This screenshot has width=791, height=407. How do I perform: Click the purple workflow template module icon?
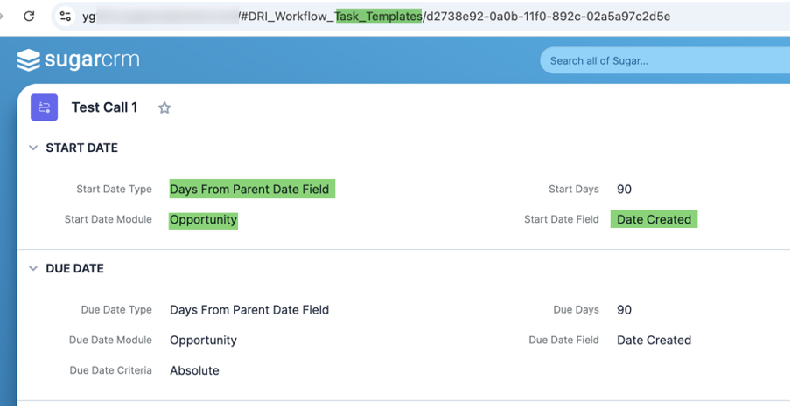click(45, 107)
